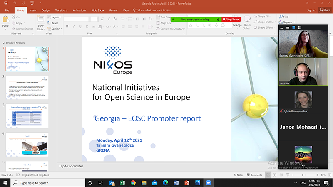Open File Explorer from the taskbar
This screenshot has height=187, width=333.
click(144, 183)
